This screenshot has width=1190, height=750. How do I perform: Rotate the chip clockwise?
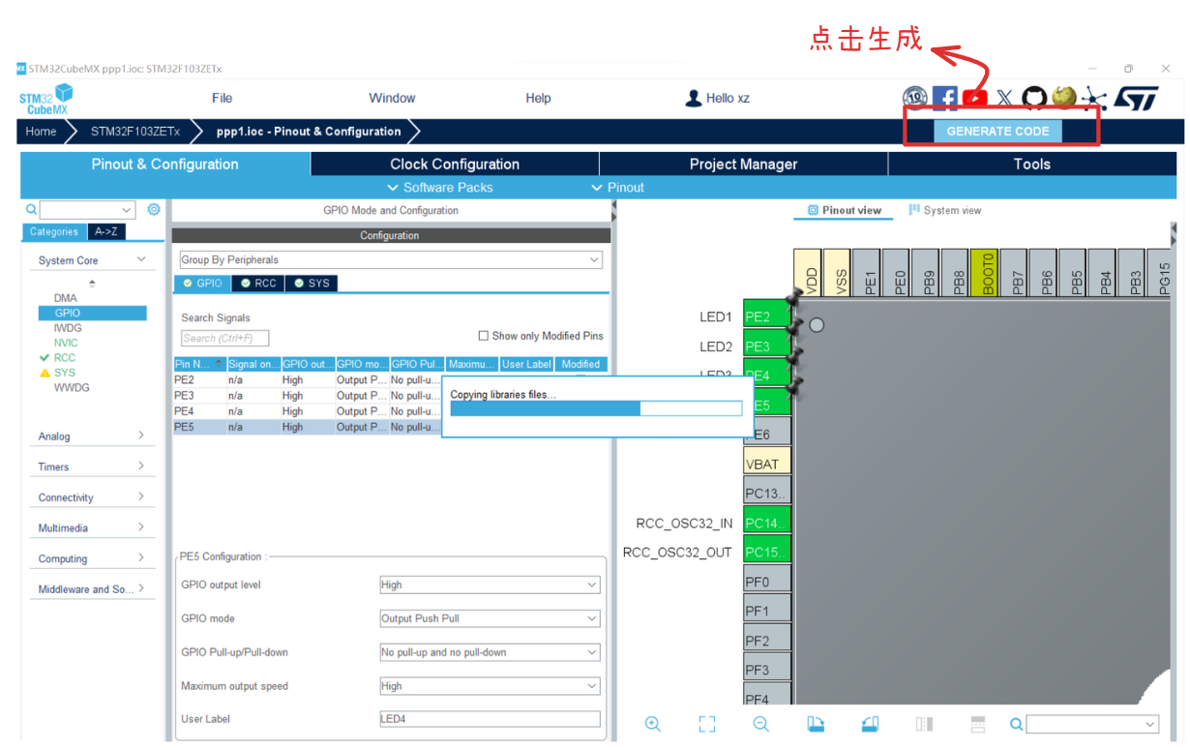pos(816,724)
